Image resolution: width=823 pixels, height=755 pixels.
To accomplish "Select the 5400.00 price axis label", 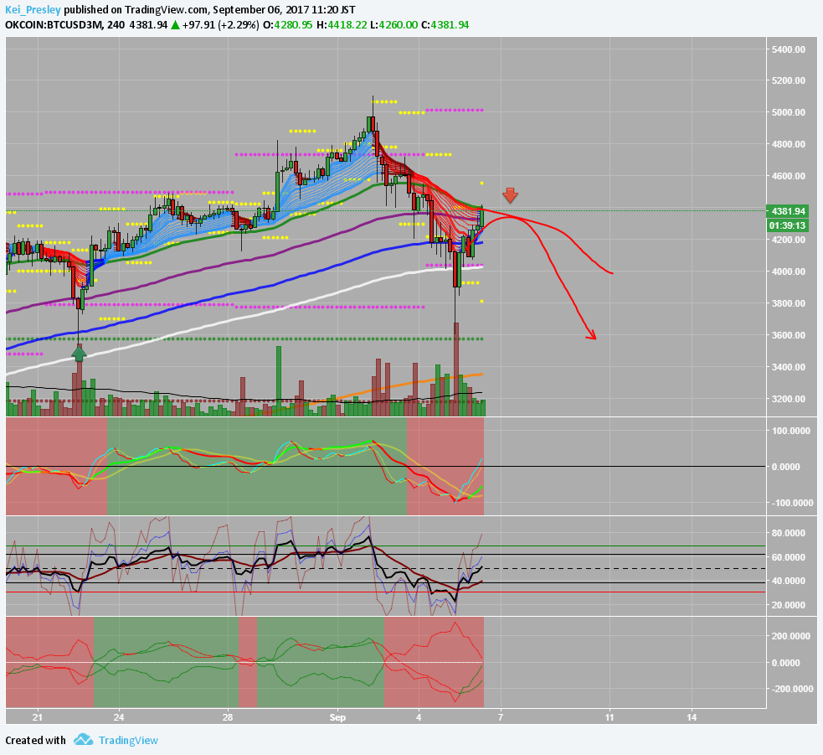I will pyautogui.click(x=789, y=49).
